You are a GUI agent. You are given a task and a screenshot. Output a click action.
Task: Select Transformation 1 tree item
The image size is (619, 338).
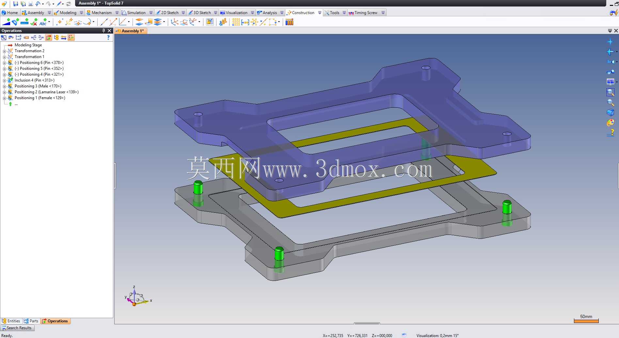29,57
